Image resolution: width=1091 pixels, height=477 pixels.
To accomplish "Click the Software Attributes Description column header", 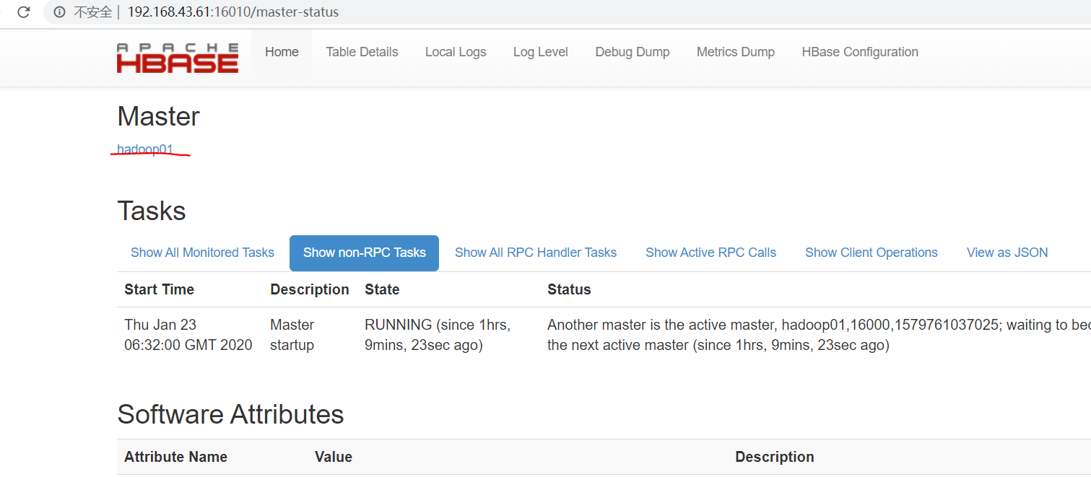I will click(x=775, y=457).
